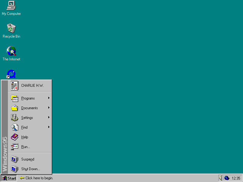Viewport: 243px width, 182px height.
Task: Click the My Computer label text
Action: [11, 14]
